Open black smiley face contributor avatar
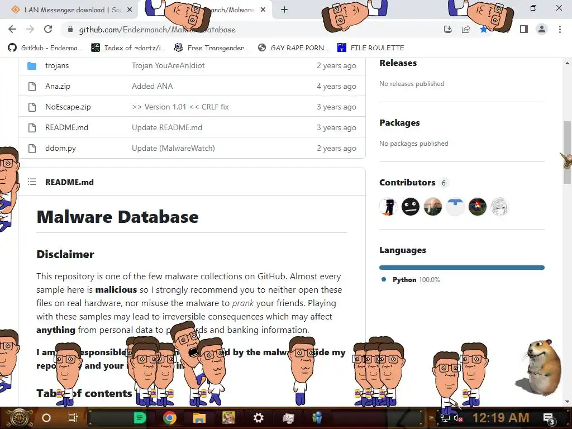572x429 pixels. coord(411,207)
